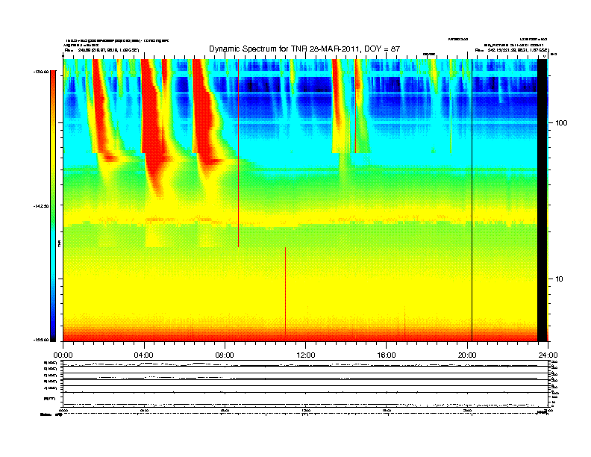Click the red vertical line near 11:00
Image resolution: width=591 pixels, height=457 pixels.
(x=285, y=291)
